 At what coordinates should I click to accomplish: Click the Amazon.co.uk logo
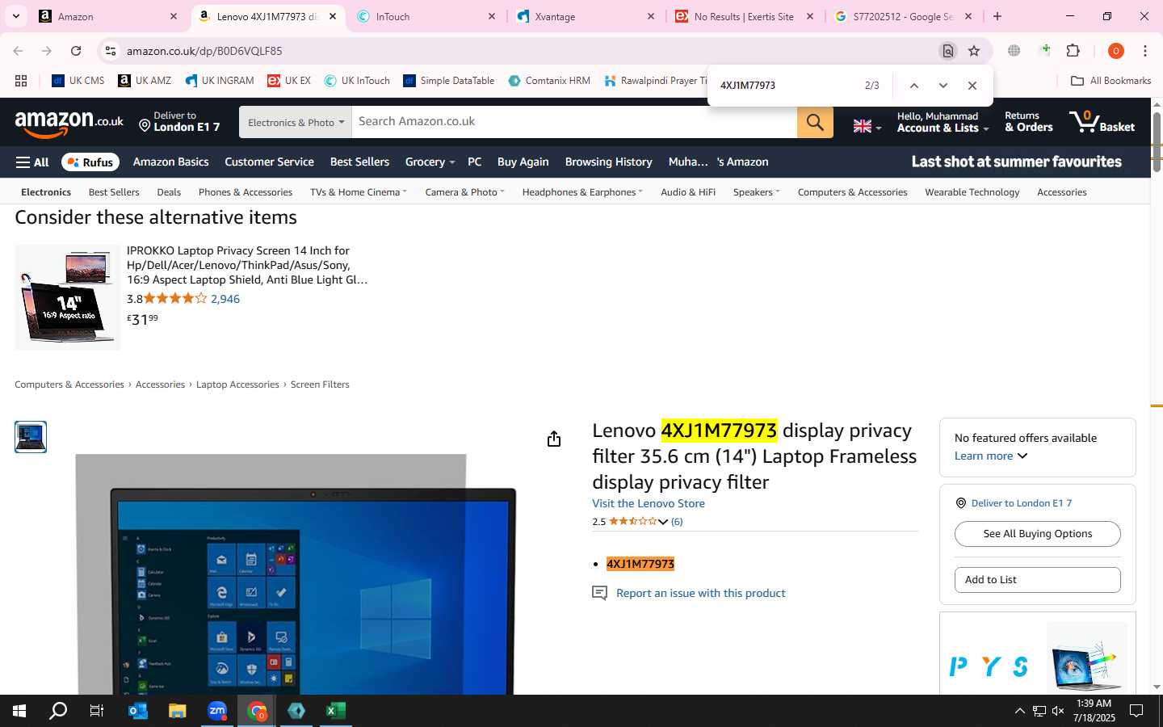click(x=69, y=123)
